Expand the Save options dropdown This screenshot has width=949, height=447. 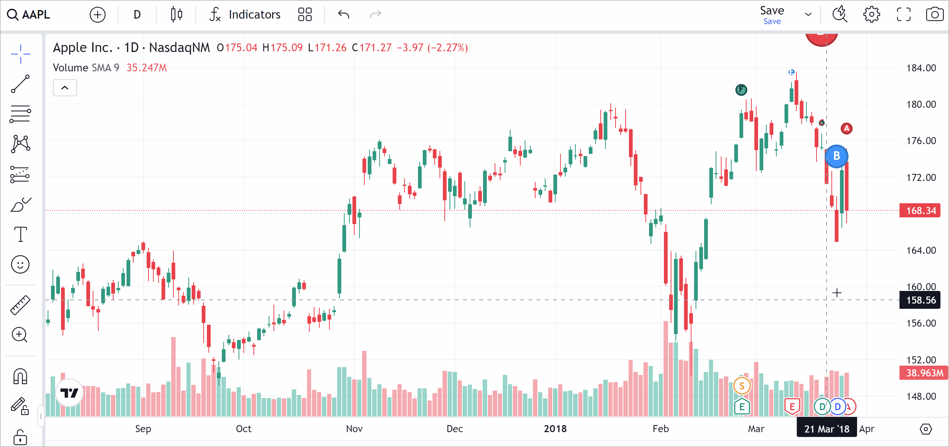[x=808, y=14]
